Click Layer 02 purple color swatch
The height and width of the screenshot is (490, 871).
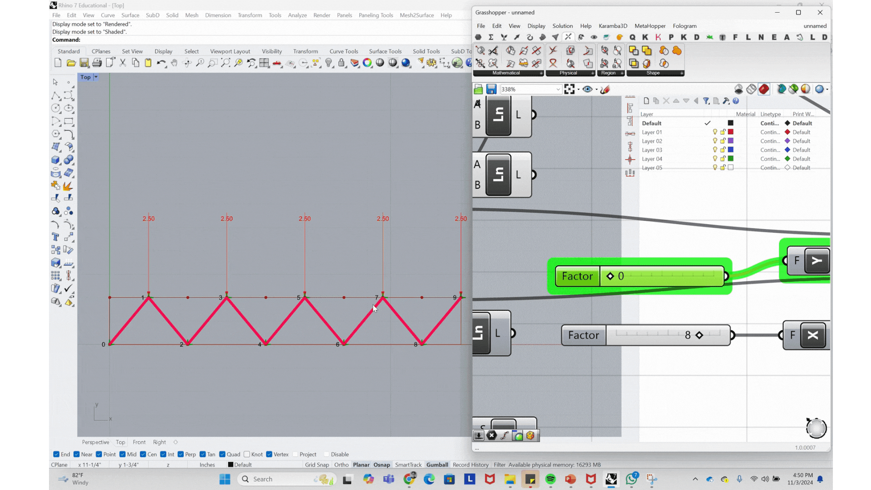coord(731,141)
